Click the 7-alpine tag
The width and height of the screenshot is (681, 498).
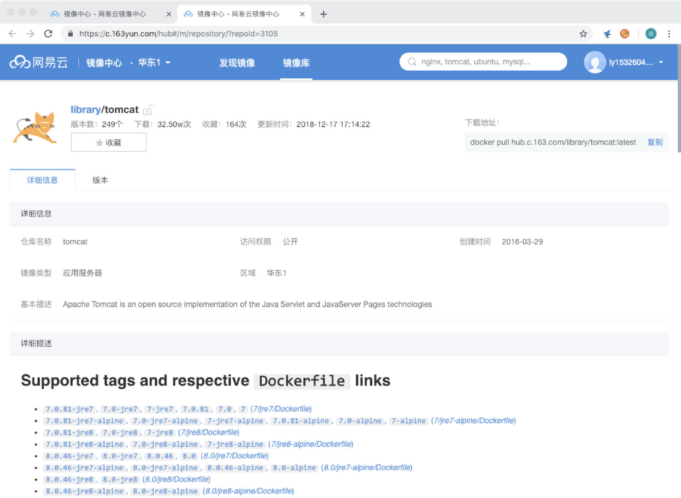408,421
